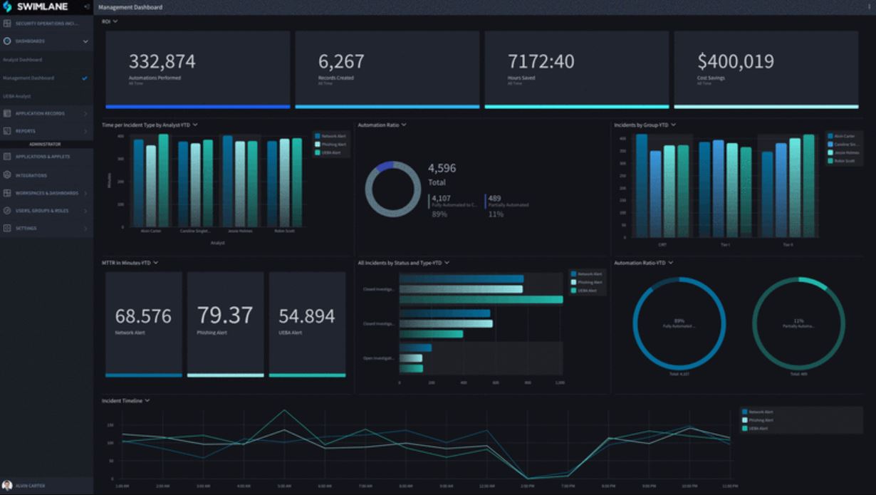Click the Automations Performed 332,874 card
The height and width of the screenshot is (495, 876).
click(x=198, y=69)
